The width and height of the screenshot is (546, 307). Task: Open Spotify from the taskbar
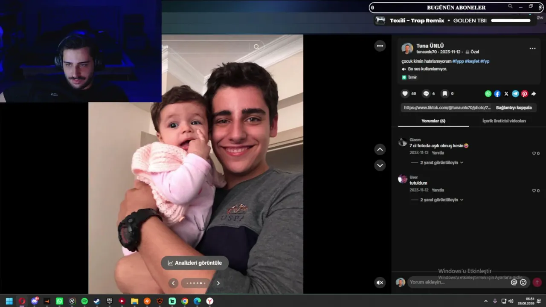pos(84,301)
